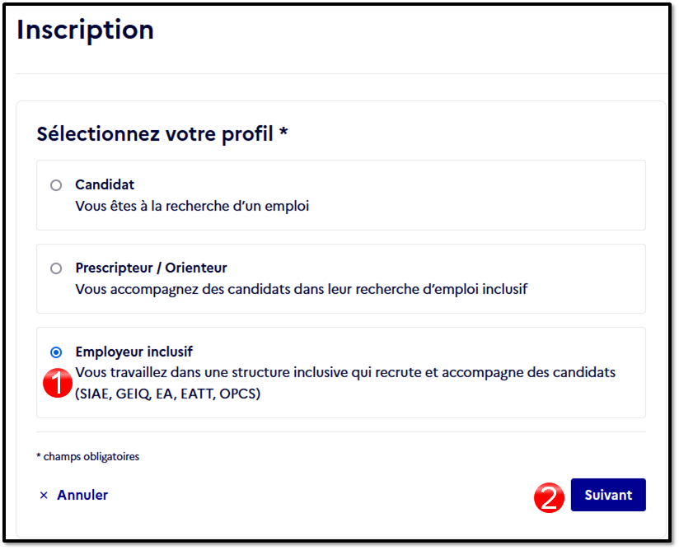The width and height of the screenshot is (679, 550).
Task: Click the "Sélectionnez votre profil" heading
Action: pyautogui.click(x=155, y=133)
